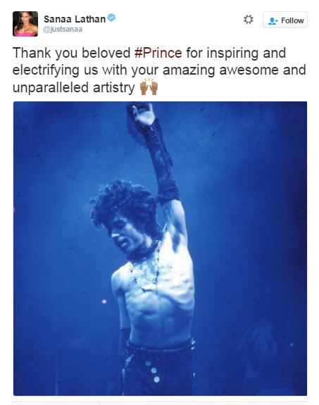Click the button row on performer's pants
319x405 pixels.
click(153, 371)
